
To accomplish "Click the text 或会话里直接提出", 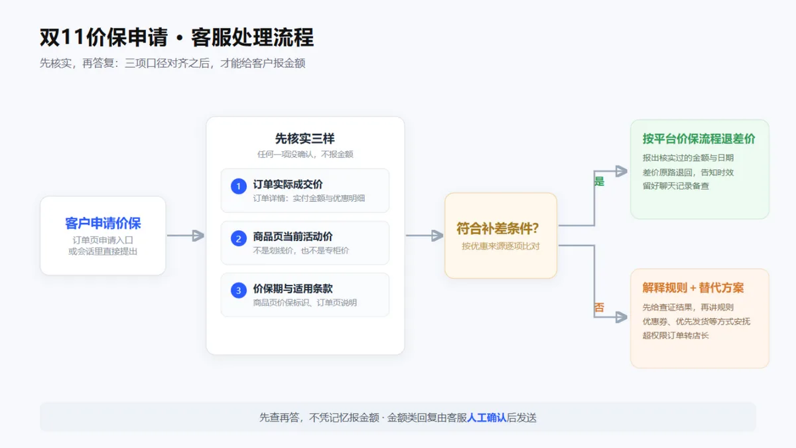I will click(x=103, y=252).
